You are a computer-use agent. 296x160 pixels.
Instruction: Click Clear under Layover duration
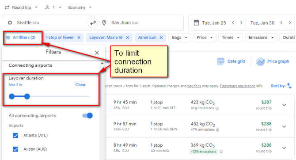(80, 85)
